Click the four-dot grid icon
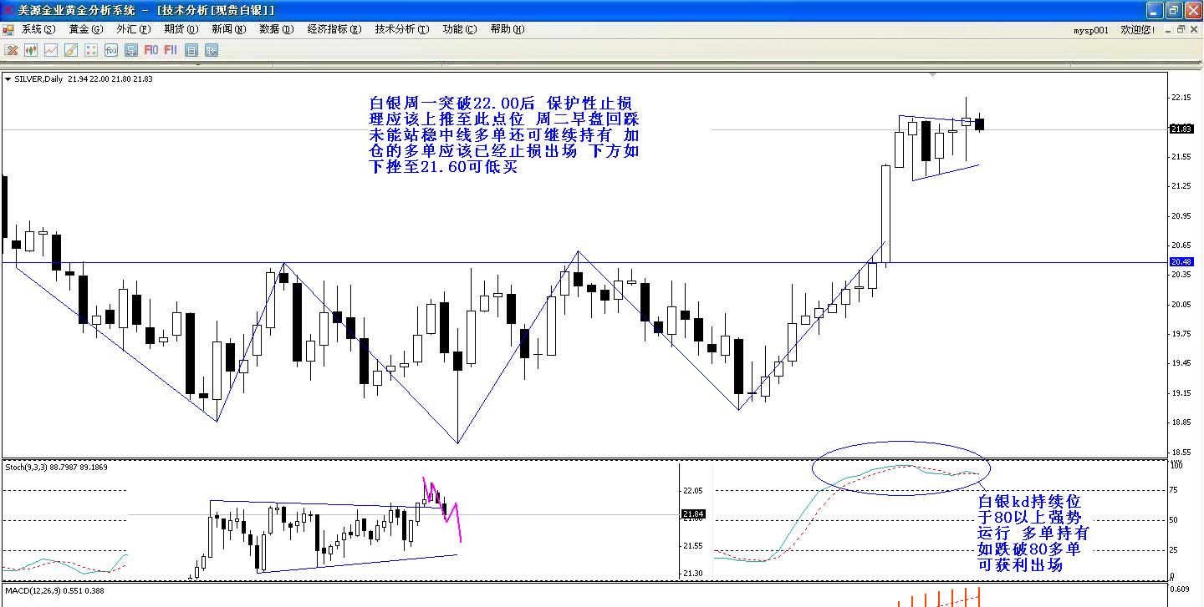Image resolution: width=1204 pixels, height=607 pixels. (x=91, y=50)
